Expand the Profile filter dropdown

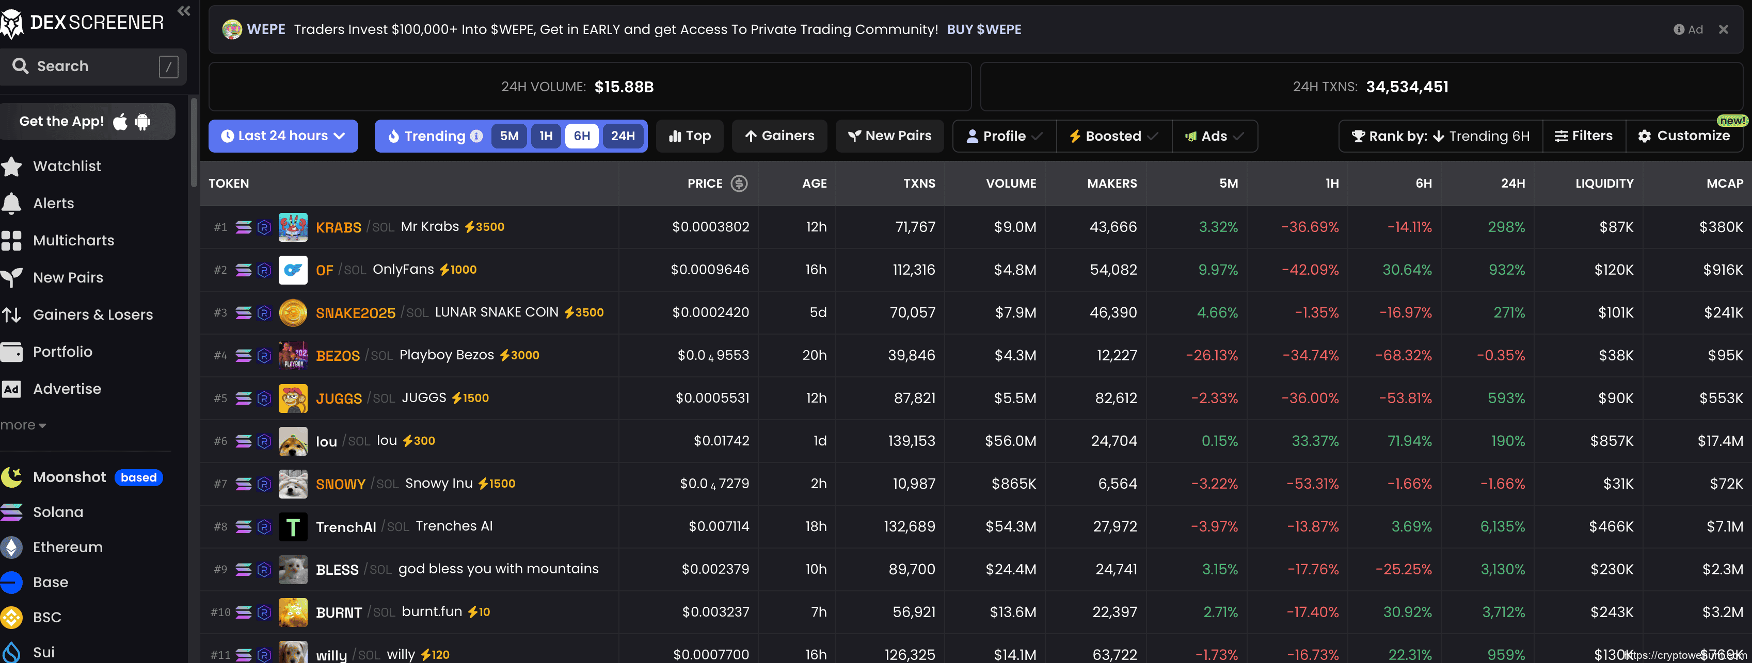[1004, 136]
